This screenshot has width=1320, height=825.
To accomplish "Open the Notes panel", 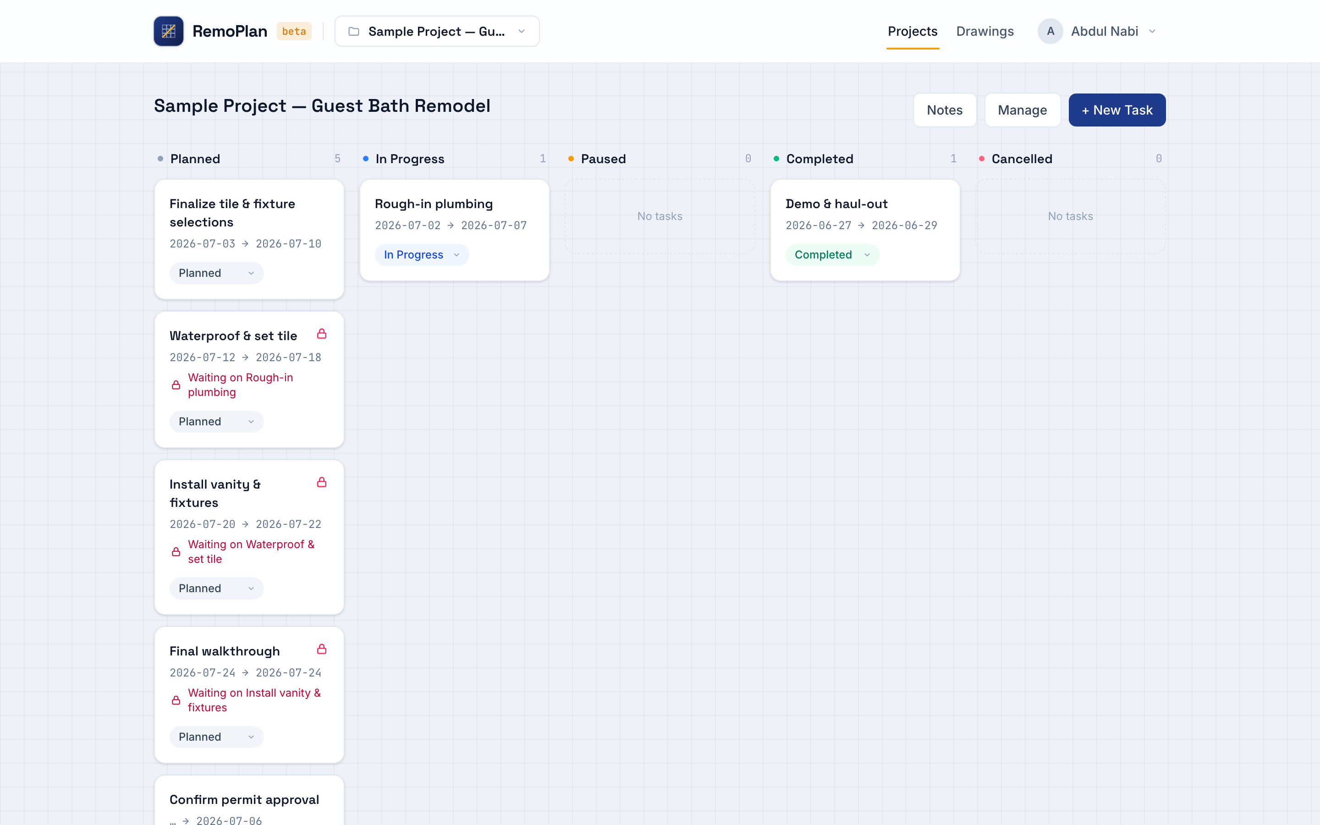I will [x=945, y=110].
